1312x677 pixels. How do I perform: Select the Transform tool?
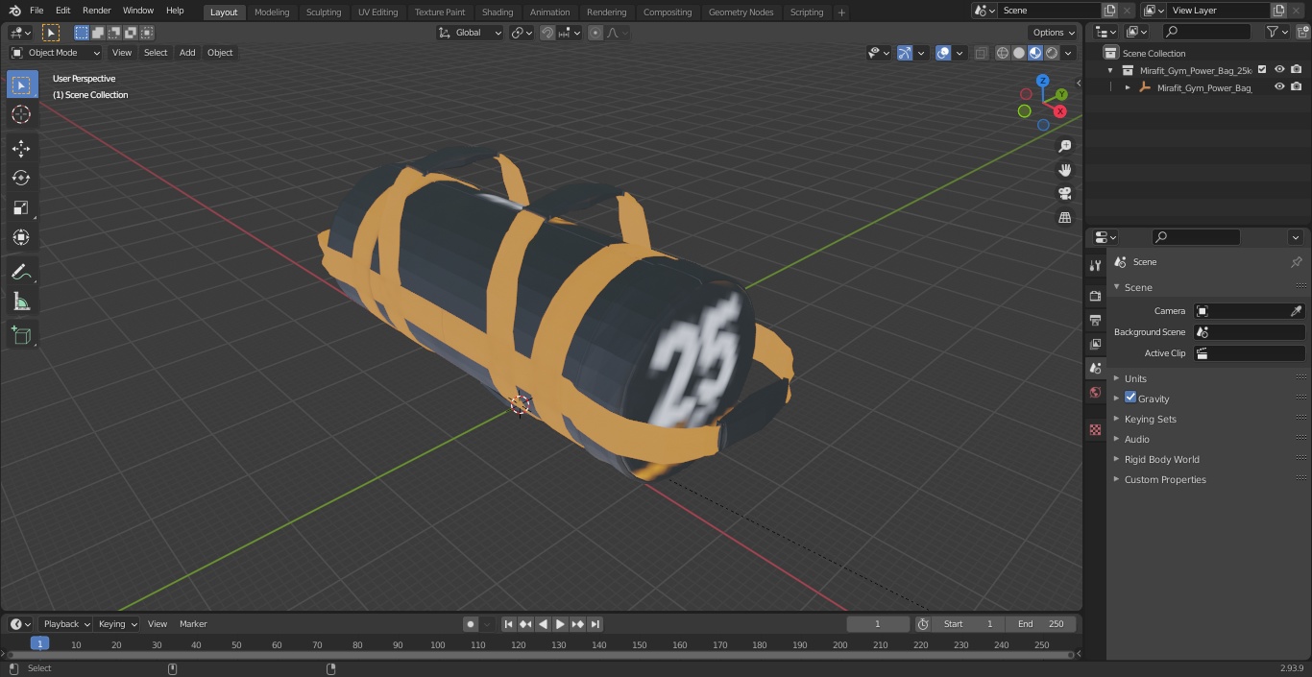(21, 237)
